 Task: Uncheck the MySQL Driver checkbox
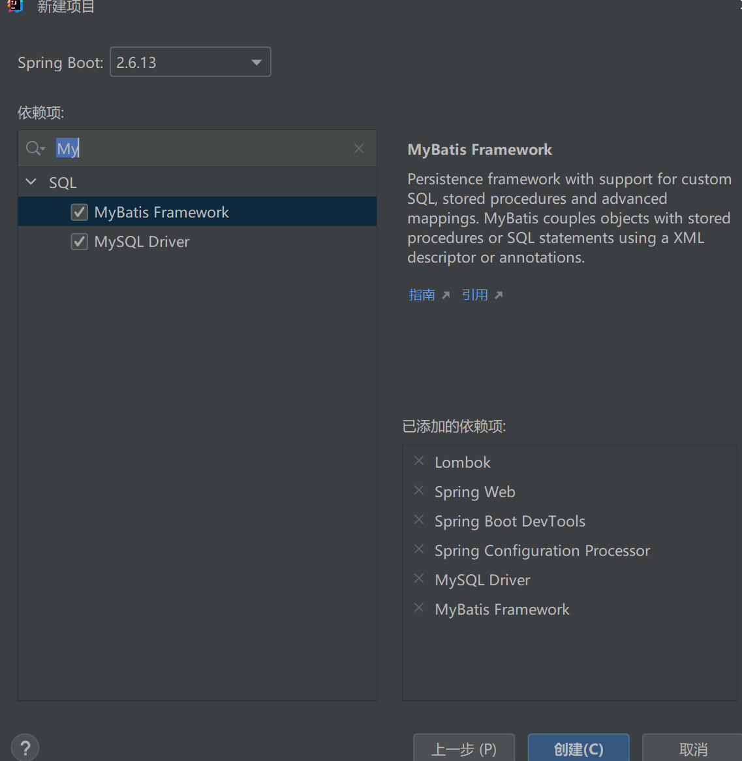pyautogui.click(x=80, y=242)
